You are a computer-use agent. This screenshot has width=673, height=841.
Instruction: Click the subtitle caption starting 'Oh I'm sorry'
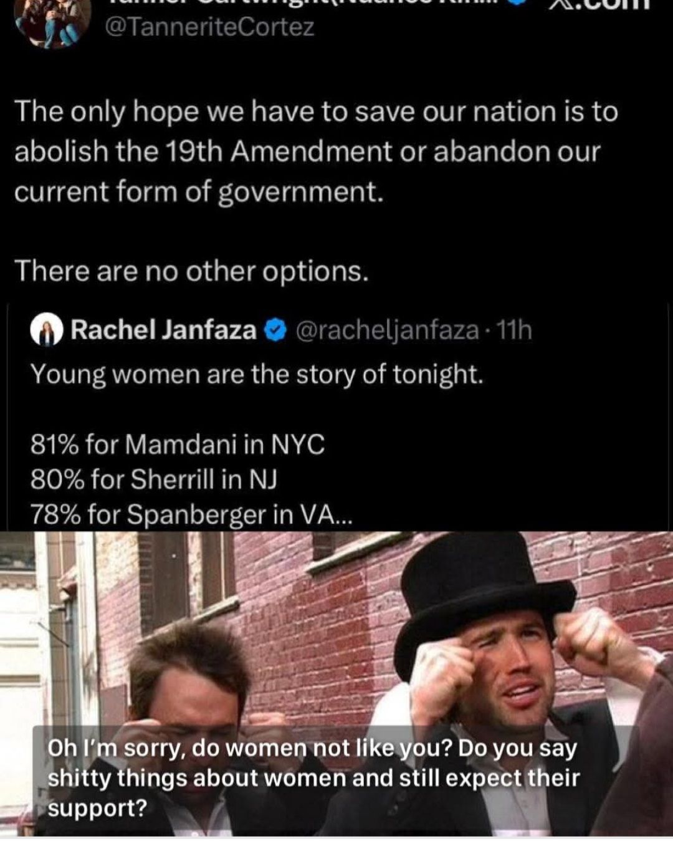[x=313, y=777]
